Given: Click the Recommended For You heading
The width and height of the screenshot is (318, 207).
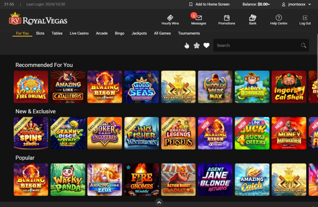Looking at the screenshot, I should point(44,65).
